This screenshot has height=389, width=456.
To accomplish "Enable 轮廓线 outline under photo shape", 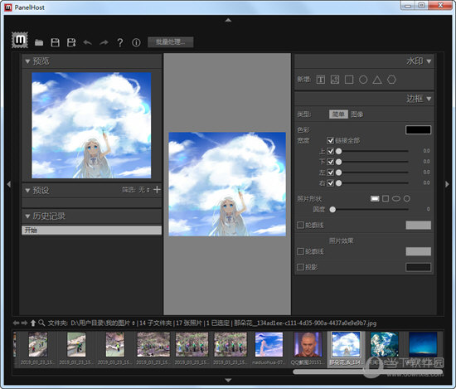I will (300, 225).
